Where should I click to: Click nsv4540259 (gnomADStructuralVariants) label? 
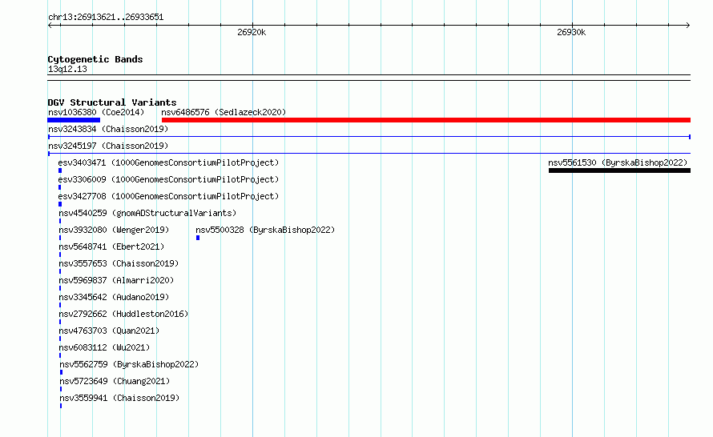click(x=147, y=213)
